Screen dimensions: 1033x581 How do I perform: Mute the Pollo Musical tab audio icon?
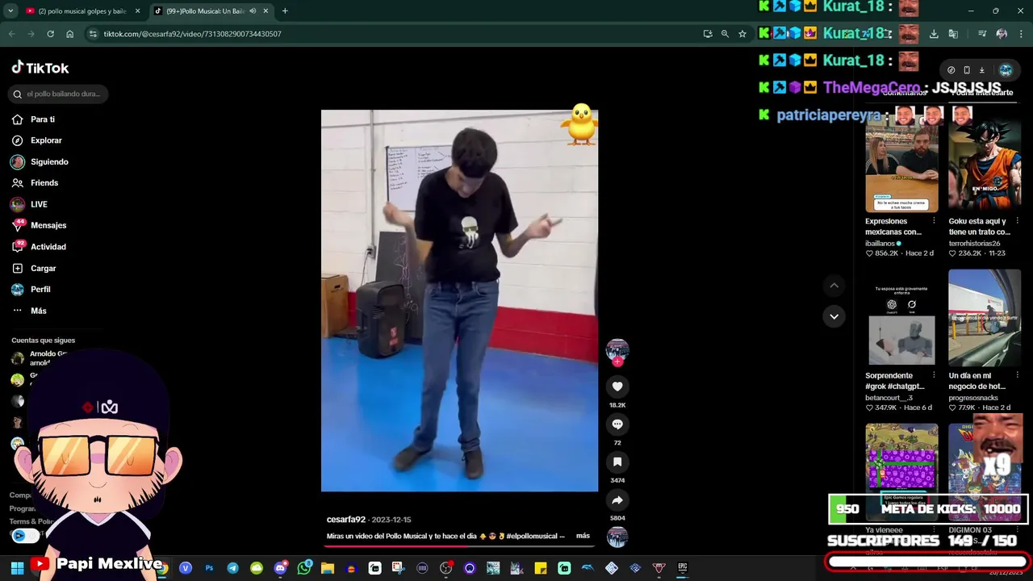coord(253,11)
